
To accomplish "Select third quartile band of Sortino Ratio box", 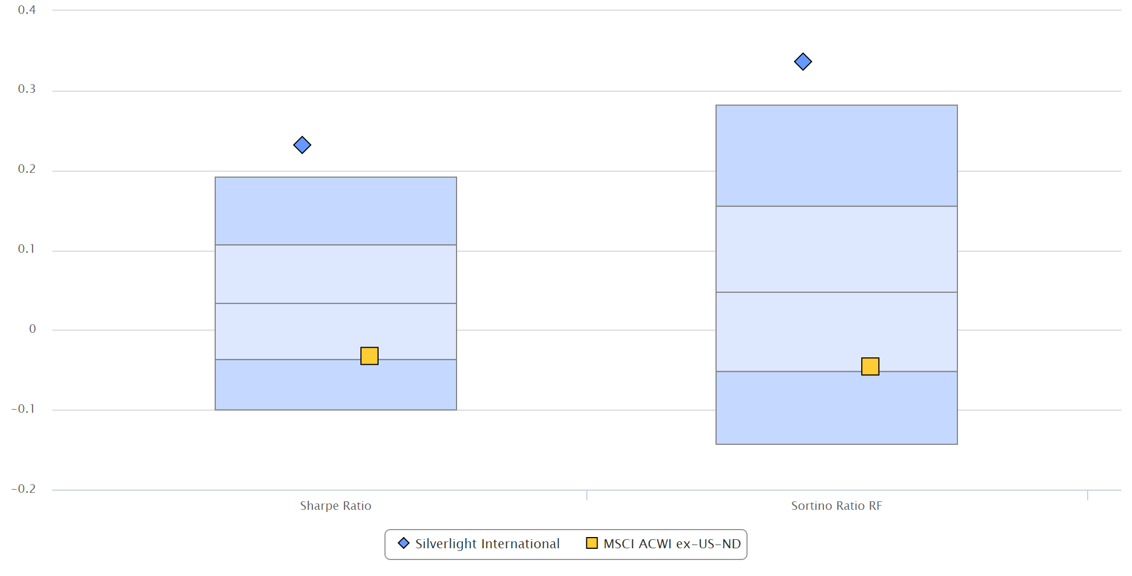I will [x=837, y=332].
